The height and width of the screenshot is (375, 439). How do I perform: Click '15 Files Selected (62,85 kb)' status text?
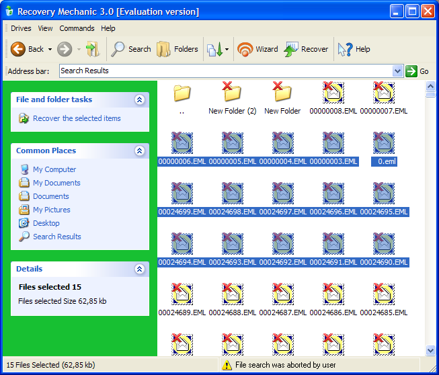point(50,365)
